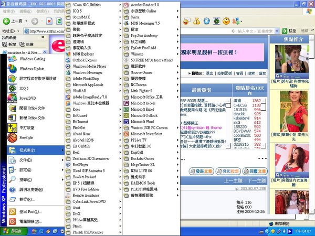This screenshot has height=236, width=315.
Task: Launch Microsoft Word
Action: (151, 122)
